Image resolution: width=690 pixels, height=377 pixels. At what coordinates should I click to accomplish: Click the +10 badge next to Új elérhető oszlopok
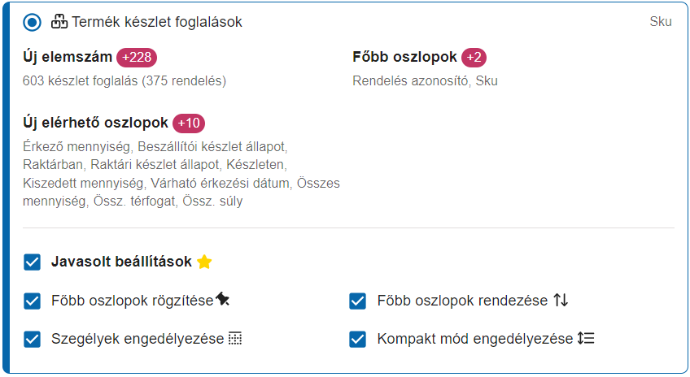(189, 123)
